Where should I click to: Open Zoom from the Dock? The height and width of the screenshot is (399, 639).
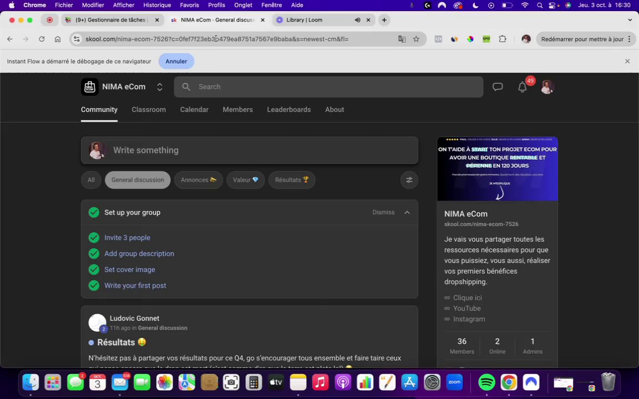[x=454, y=382]
